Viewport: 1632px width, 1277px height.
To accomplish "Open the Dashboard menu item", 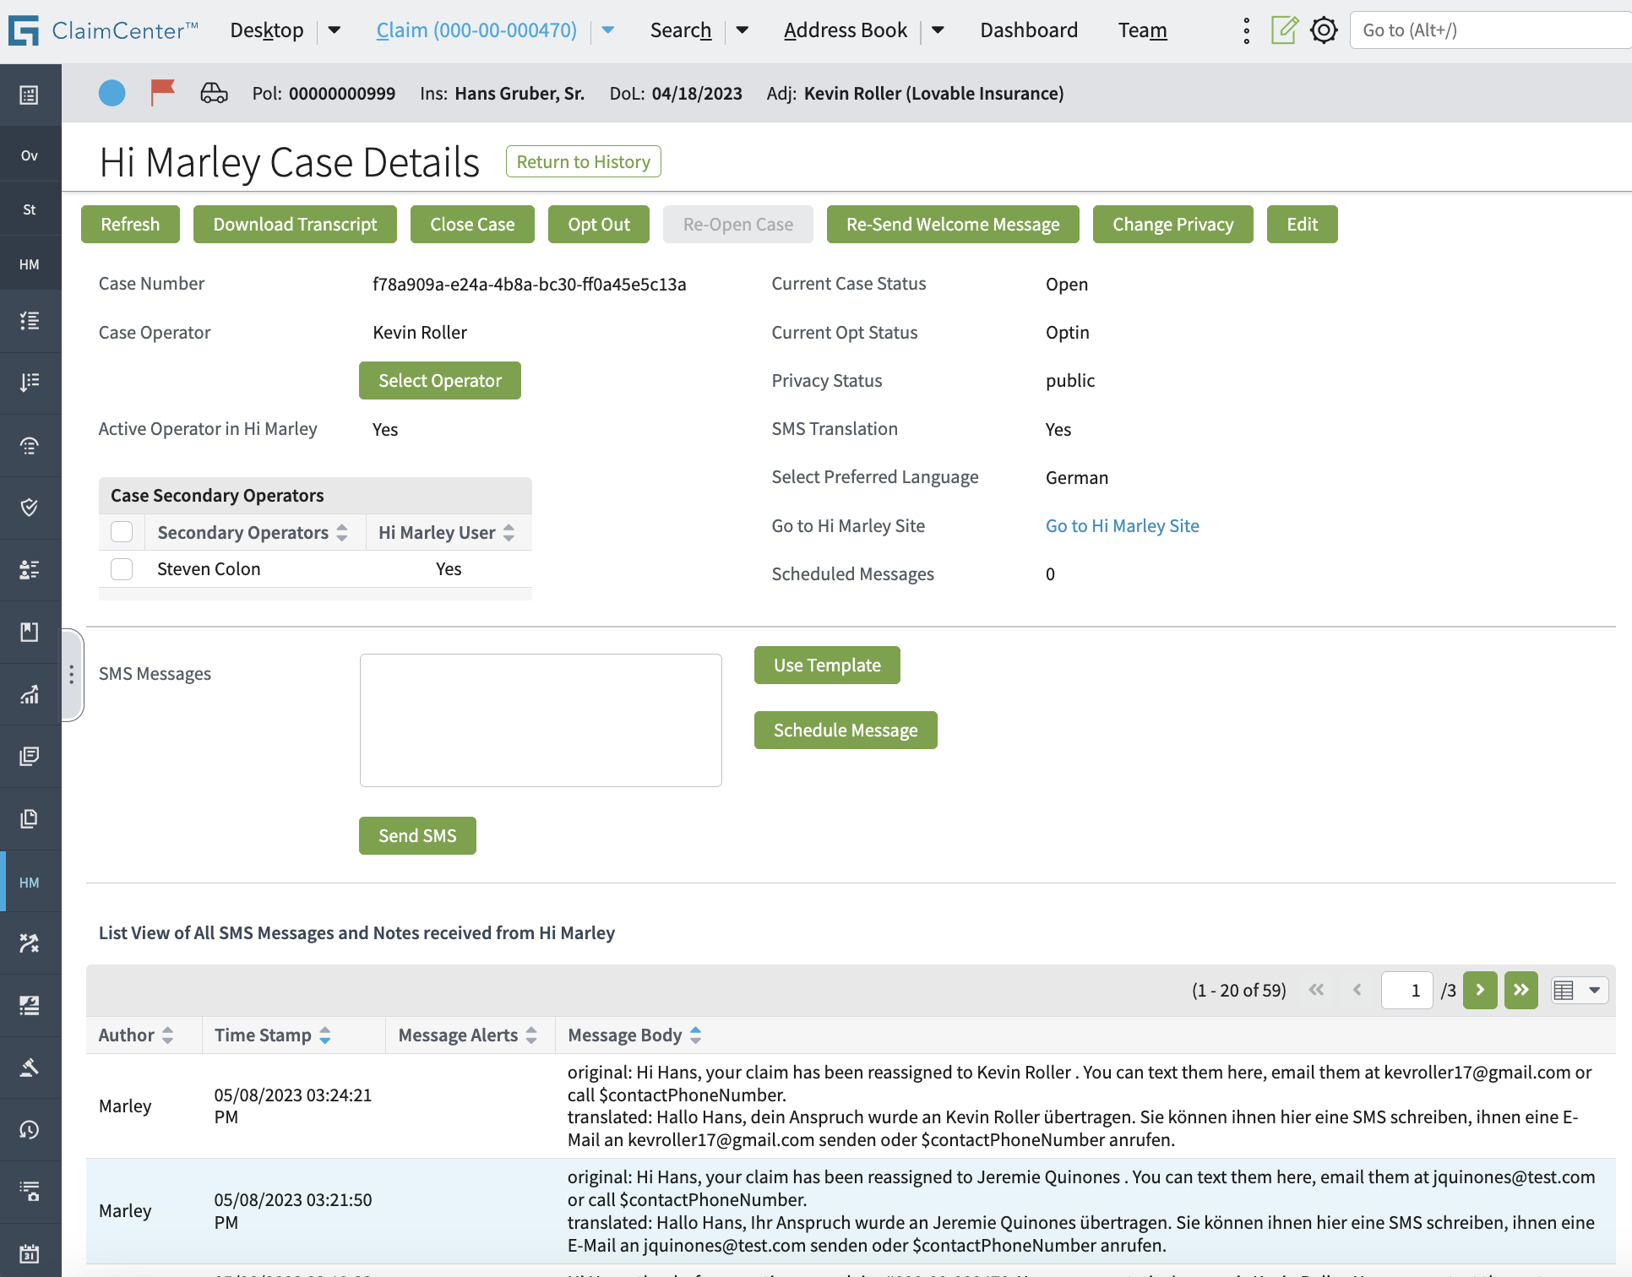I will 1029,30.
